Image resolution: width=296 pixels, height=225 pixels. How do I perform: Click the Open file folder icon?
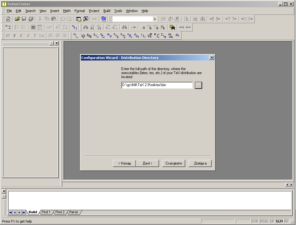[17, 19]
